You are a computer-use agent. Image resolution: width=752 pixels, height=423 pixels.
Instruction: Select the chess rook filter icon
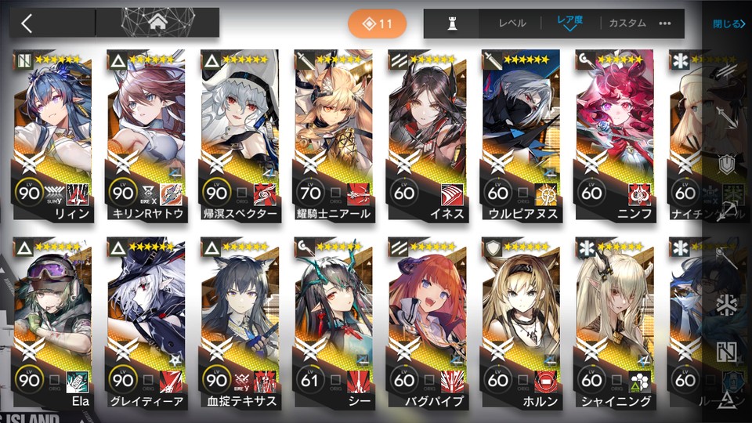coord(452,23)
